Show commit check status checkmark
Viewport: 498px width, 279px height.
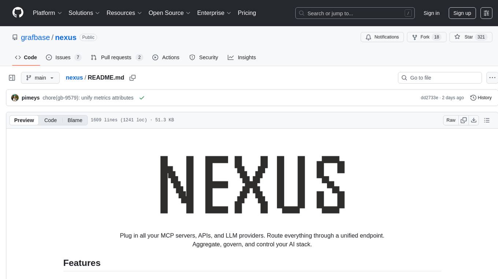pos(142,98)
